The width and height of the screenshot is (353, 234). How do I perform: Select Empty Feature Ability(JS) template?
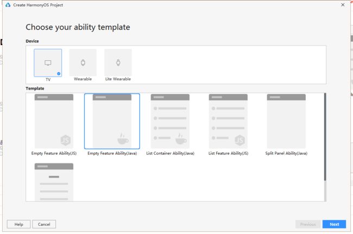point(54,121)
